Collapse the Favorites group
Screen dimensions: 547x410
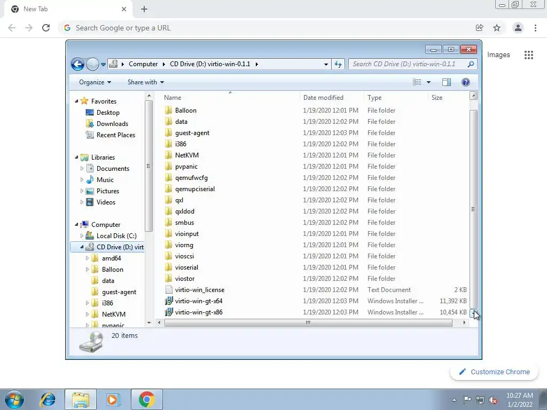[76, 101]
